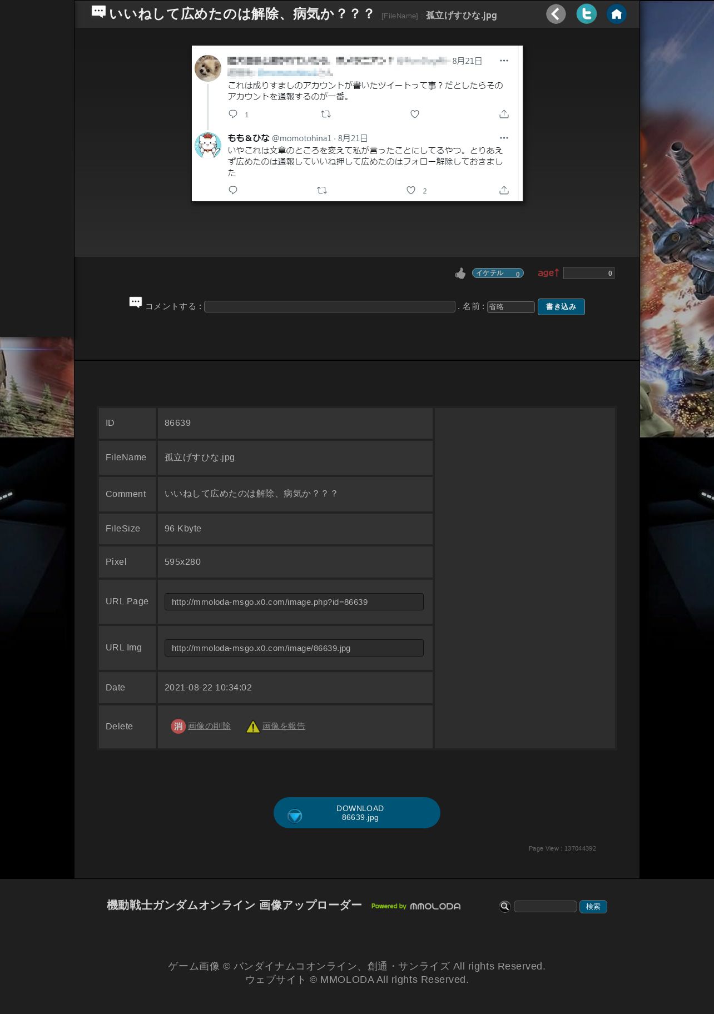Click the date 2021-08-22 10:34:02
This screenshot has width=714, height=1014.
pyautogui.click(x=208, y=688)
